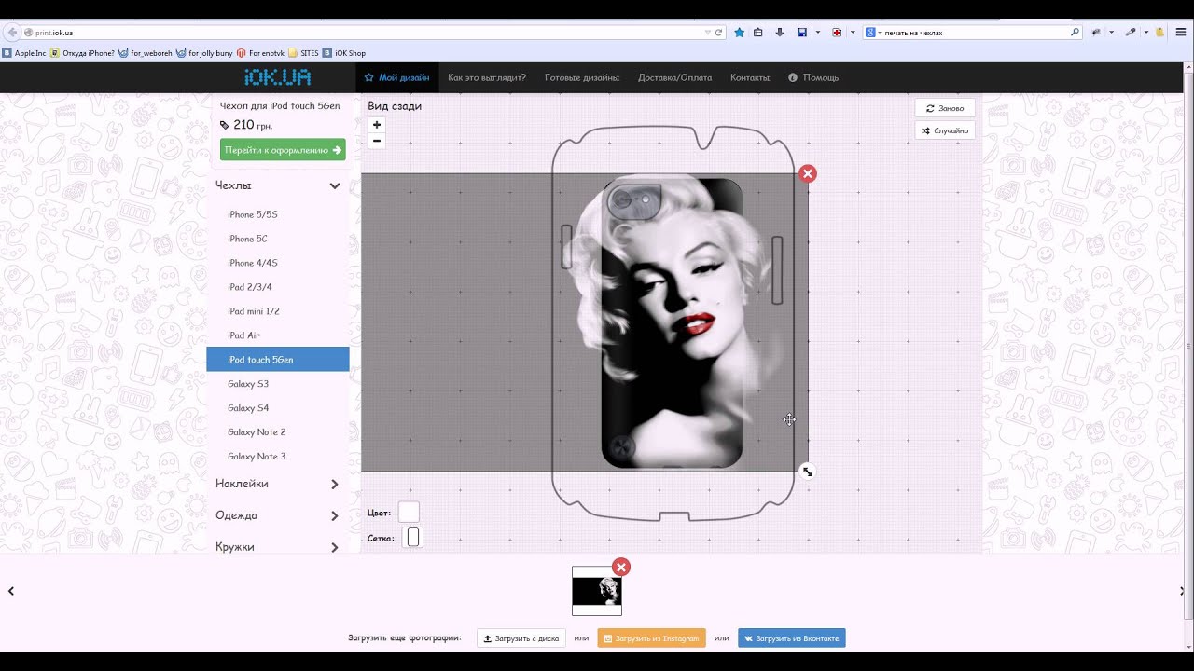This screenshot has height=671, width=1194.
Task: Open the Откуда iPhone? bookmark
Action: (83, 53)
